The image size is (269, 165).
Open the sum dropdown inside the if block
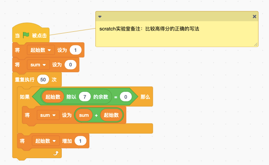coord(48,115)
